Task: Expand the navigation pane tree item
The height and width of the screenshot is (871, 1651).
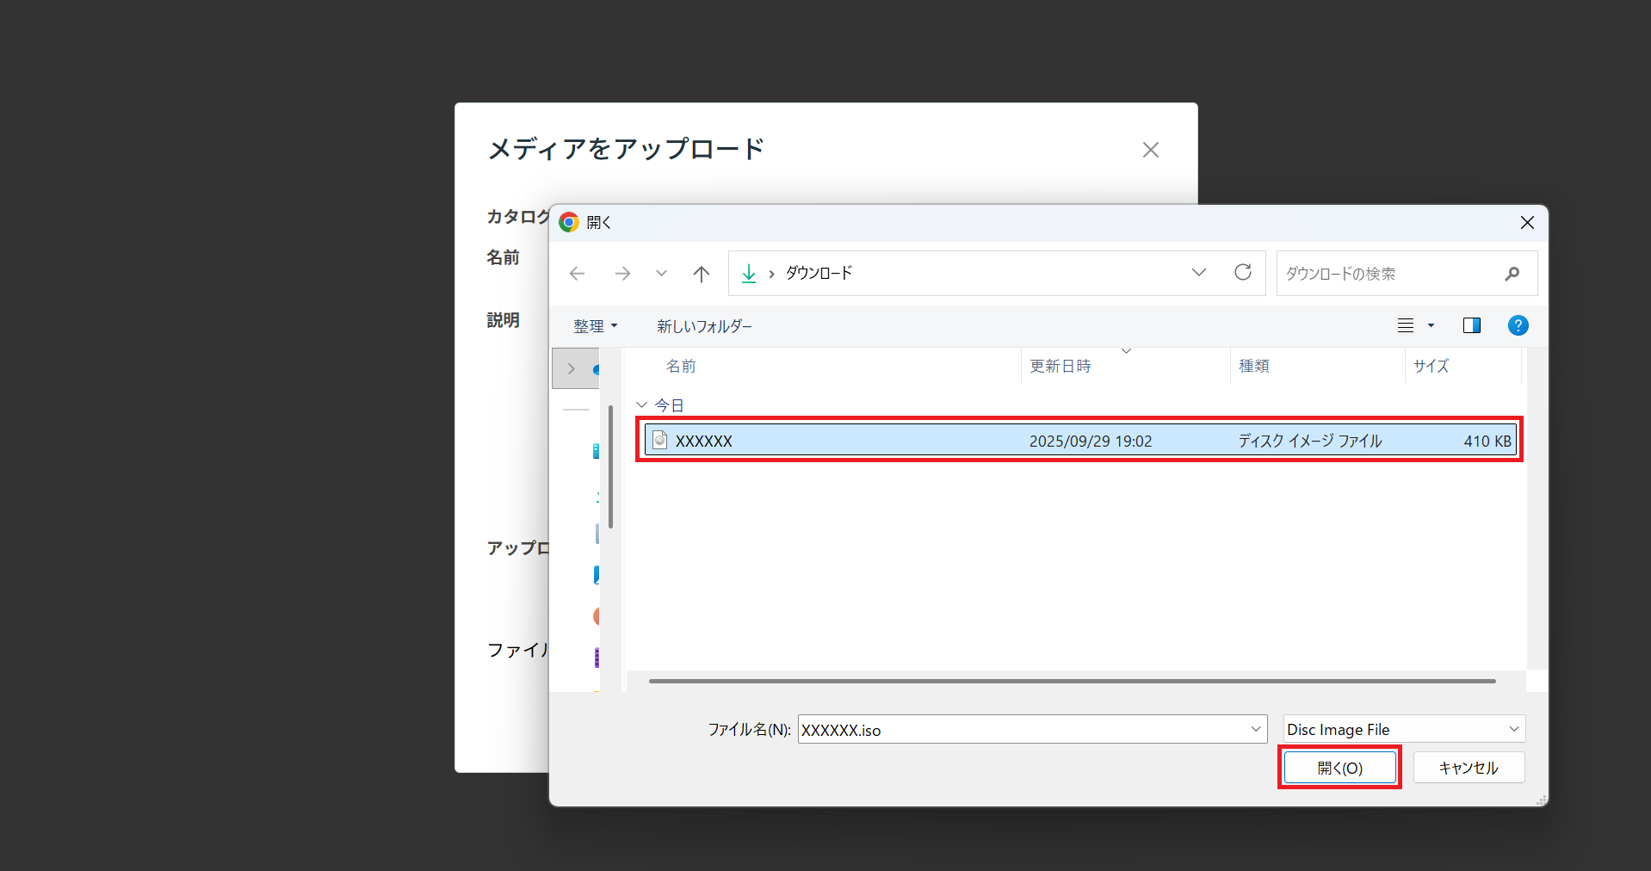Action: pos(571,368)
